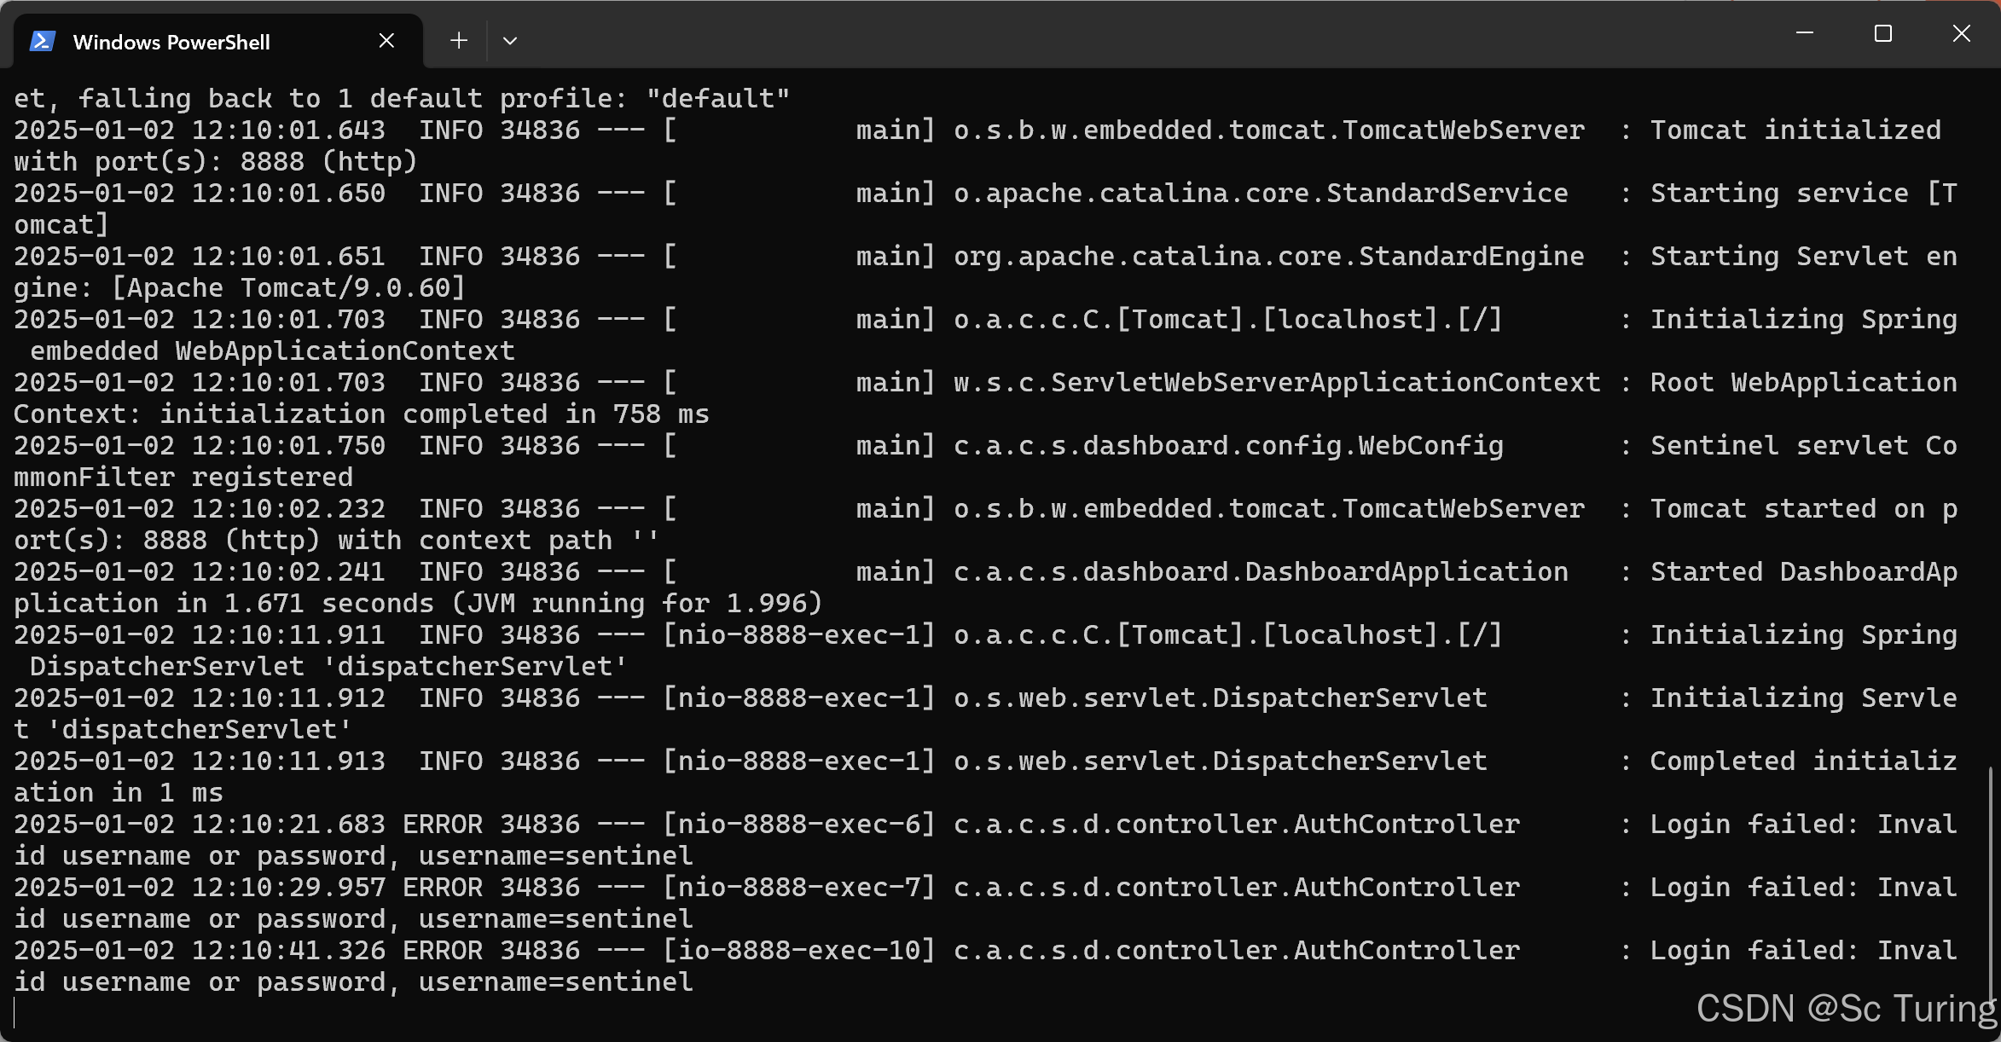Close the terminal window

(1961, 33)
